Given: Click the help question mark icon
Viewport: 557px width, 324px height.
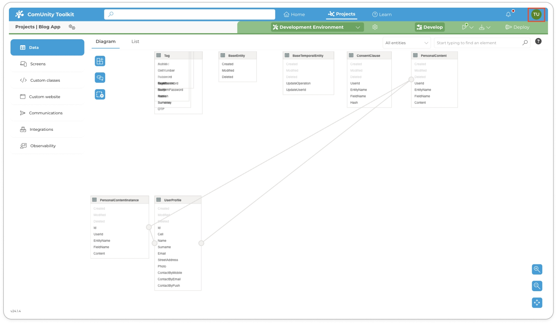Looking at the screenshot, I should [538, 41].
